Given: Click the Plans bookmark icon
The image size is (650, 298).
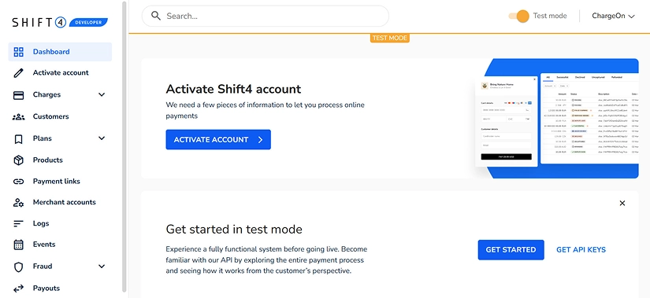Looking at the screenshot, I should pyautogui.click(x=19, y=138).
